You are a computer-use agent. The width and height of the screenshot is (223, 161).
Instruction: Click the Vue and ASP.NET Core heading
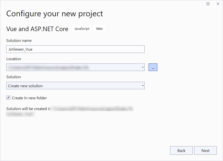pyautogui.click(x=37, y=29)
